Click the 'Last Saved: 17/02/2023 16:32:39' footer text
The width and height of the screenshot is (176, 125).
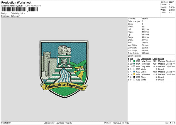[x=58, y=123]
